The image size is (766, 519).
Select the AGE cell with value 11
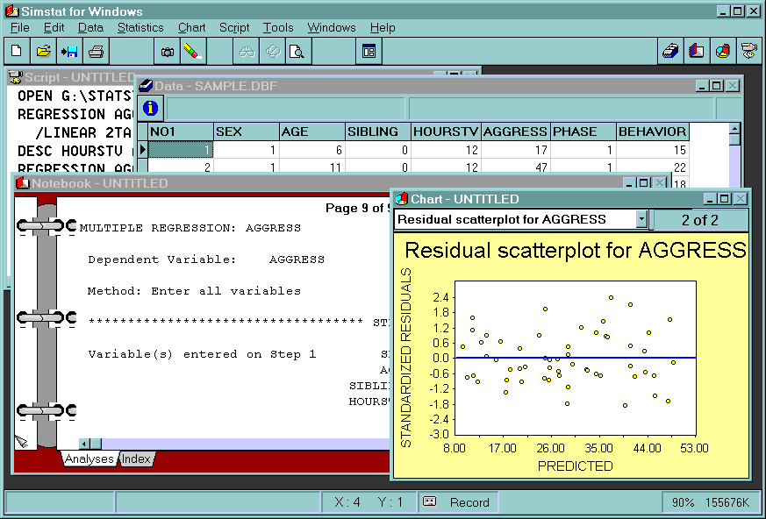coord(311,167)
